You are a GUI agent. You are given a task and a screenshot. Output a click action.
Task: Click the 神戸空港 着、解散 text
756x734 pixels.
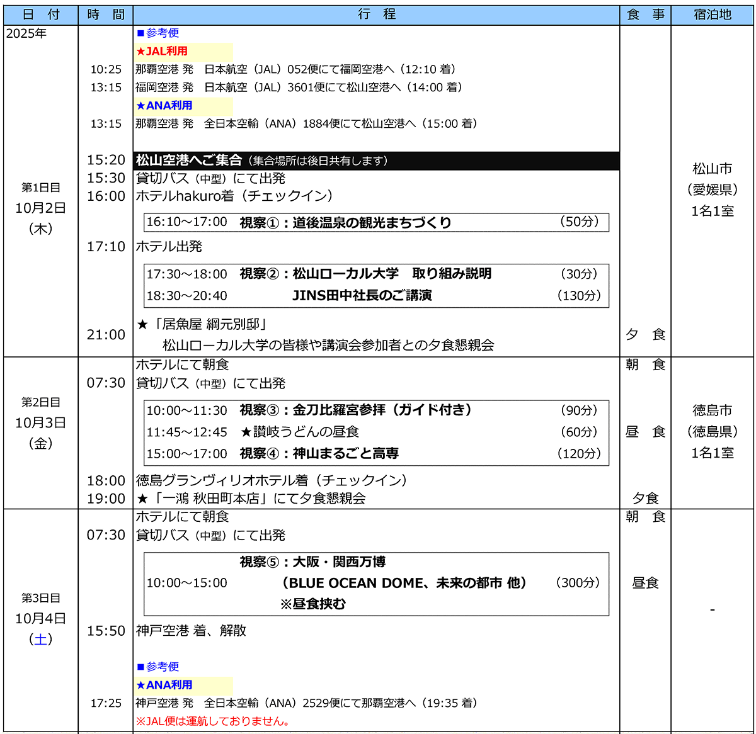pyautogui.click(x=191, y=631)
